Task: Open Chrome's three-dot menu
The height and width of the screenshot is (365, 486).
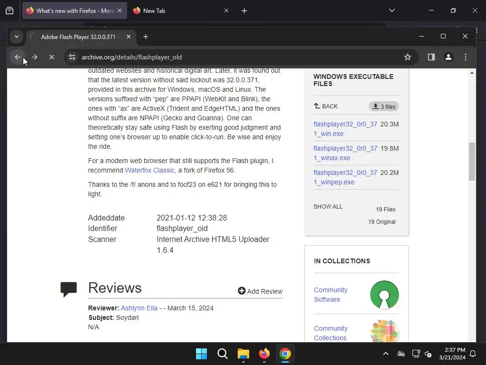Action: pos(465,57)
